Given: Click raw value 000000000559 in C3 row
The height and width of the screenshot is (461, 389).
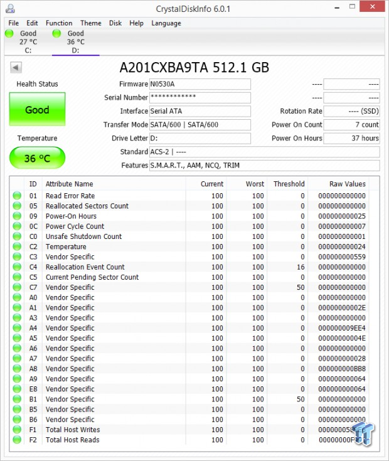Looking at the screenshot, I should (x=342, y=257).
